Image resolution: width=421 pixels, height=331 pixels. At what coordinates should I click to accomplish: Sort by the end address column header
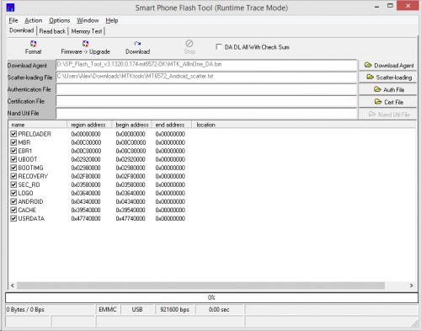[x=172, y=125]
